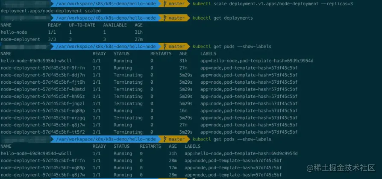Click Terminating status in the jngzl pod row
382x179 pixels.
[128, 103]
